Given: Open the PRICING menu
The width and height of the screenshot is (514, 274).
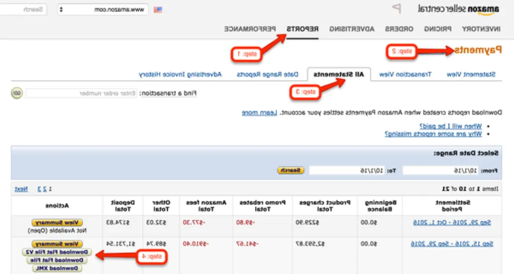Looking at the screenshot, I should pos(438,29).
